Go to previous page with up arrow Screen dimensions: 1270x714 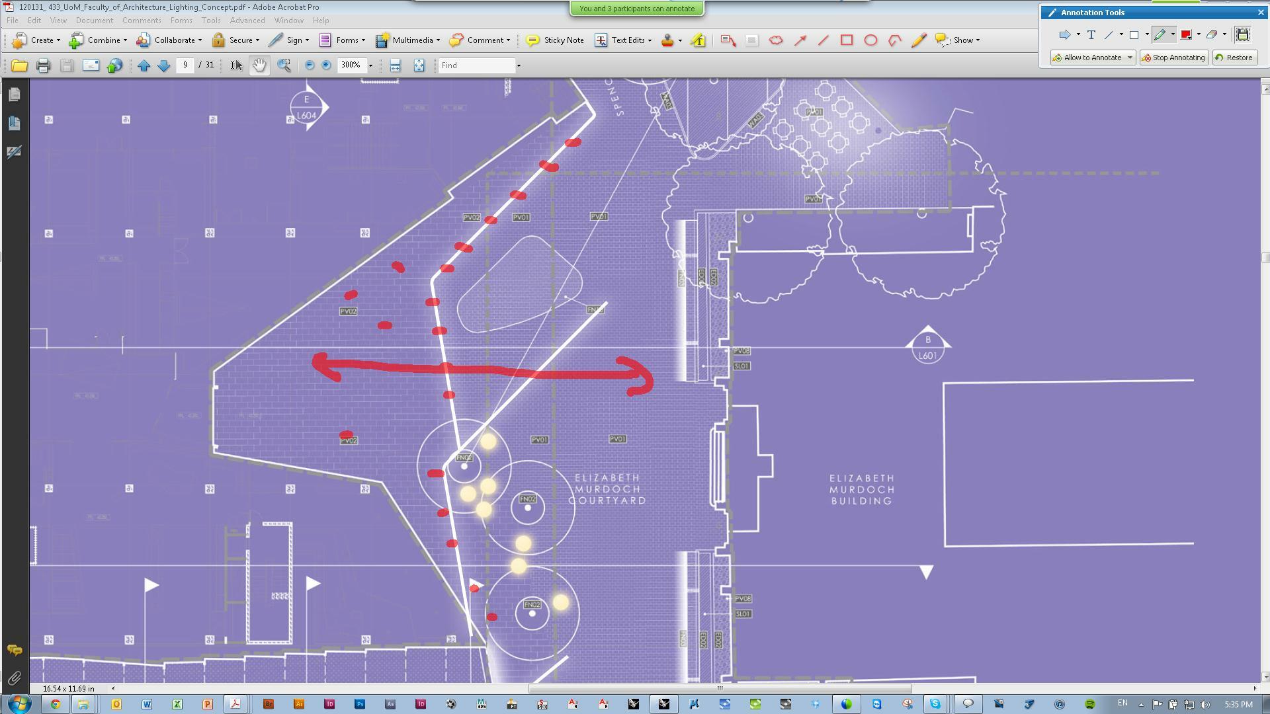(x=144, y=65)
